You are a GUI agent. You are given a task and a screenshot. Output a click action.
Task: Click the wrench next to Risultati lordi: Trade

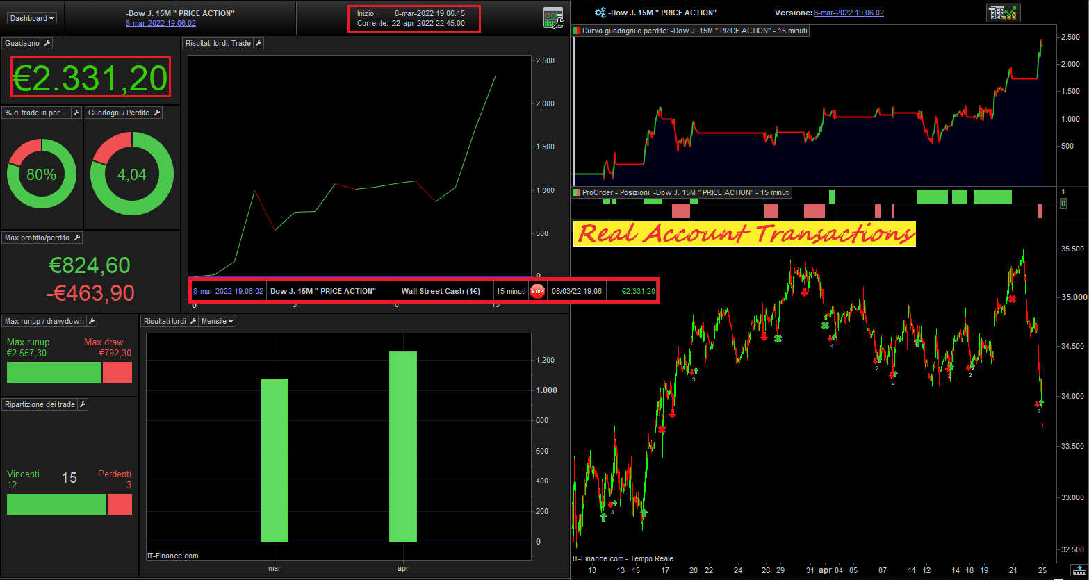(x=258, y=43)
